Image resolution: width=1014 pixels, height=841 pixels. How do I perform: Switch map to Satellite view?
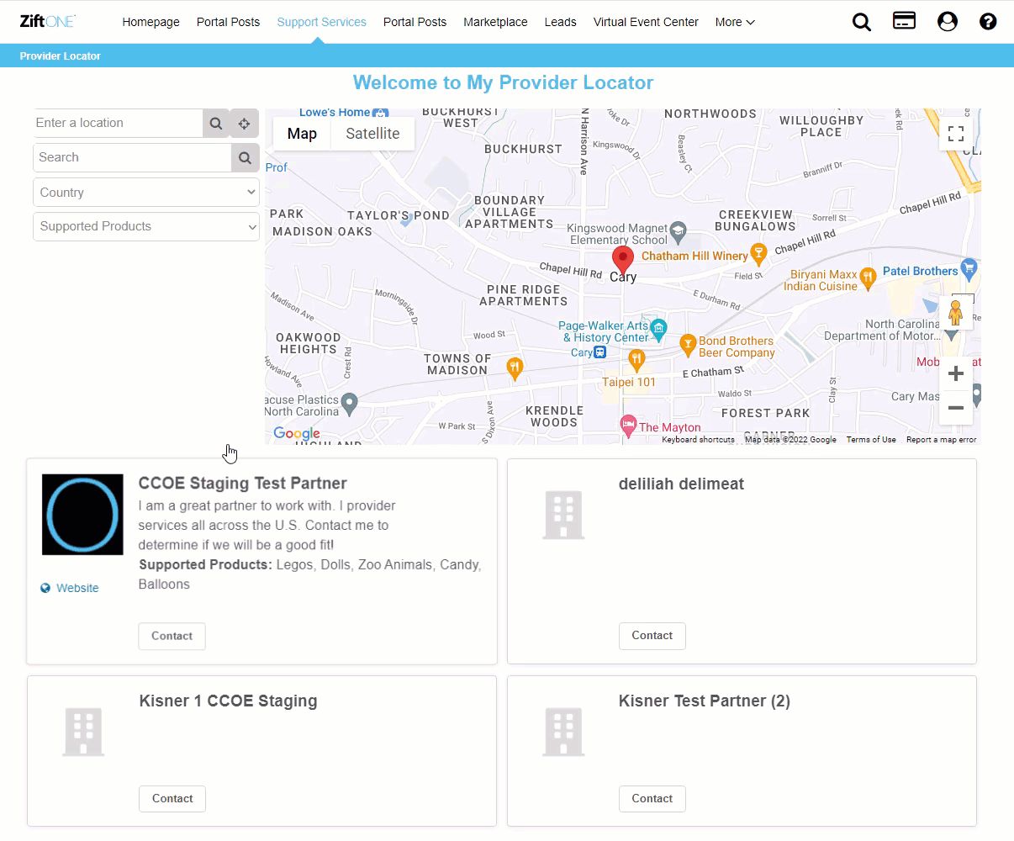(x=372, y=134)
